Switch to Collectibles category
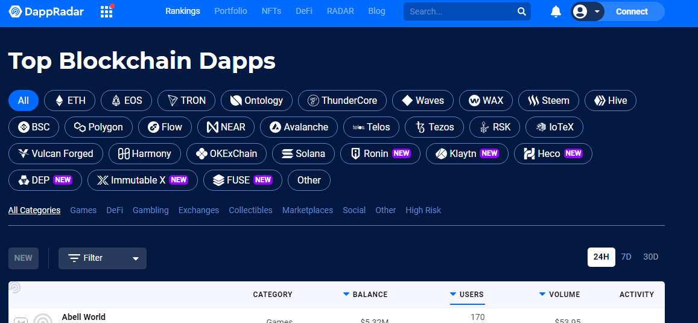The height and width of the screenshot is (323, 698). tap(250, 210)
